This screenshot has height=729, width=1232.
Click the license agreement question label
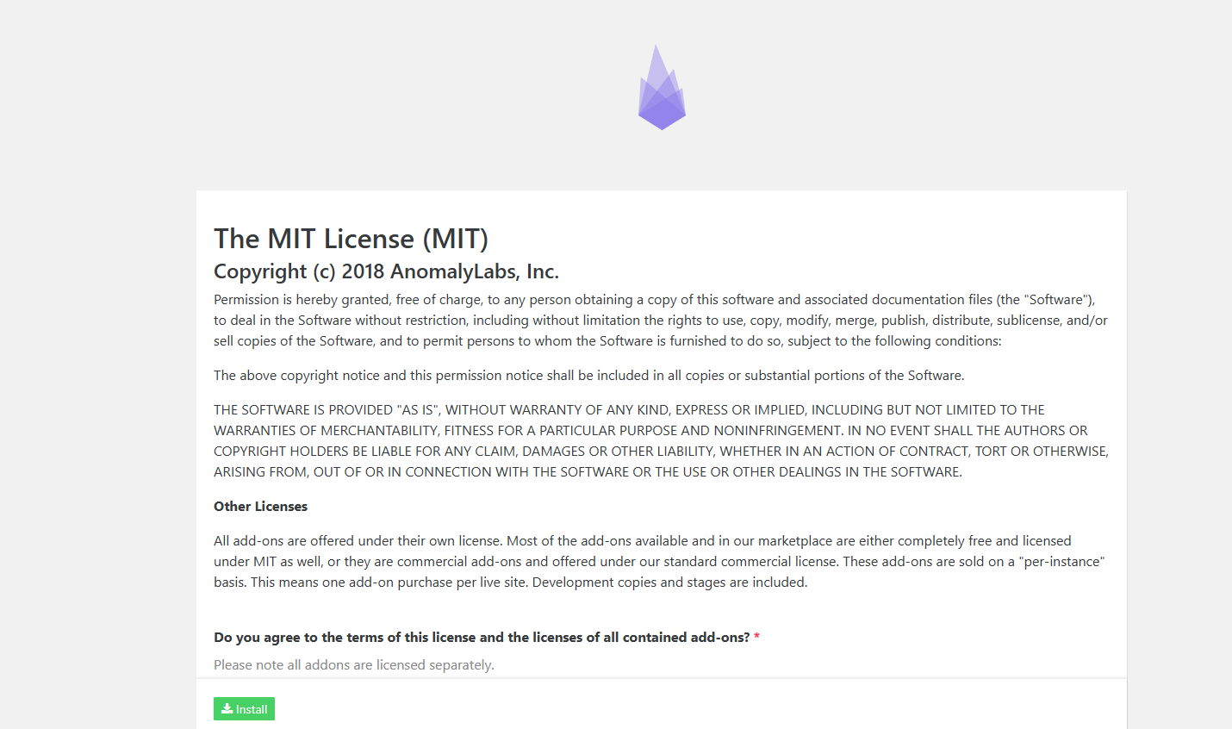point(482,638)
